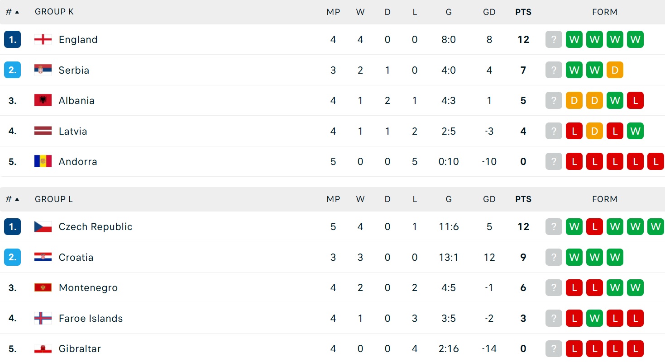This screenshot has width=665, height=362.
Task: Click Serbia's orange draw form badge
Action: click(x=615, y=70)
